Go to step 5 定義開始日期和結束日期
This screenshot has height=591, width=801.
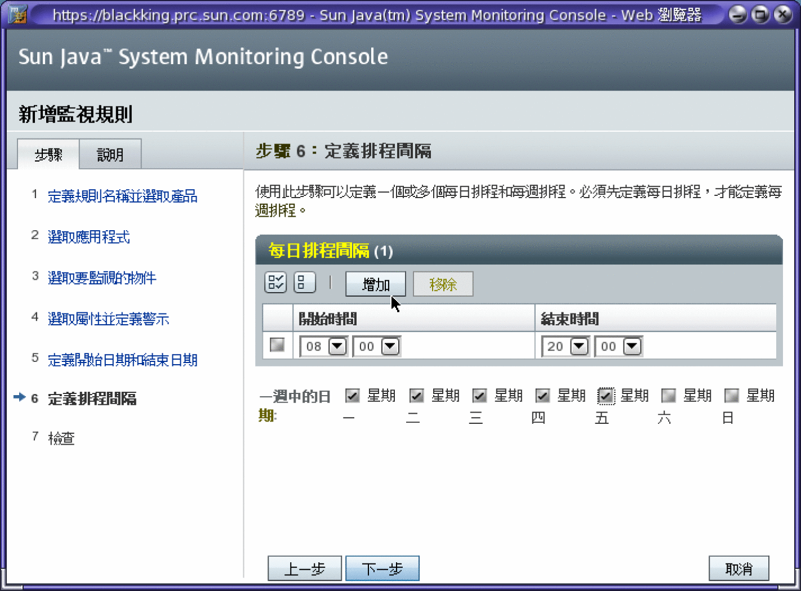pos(122,360)
